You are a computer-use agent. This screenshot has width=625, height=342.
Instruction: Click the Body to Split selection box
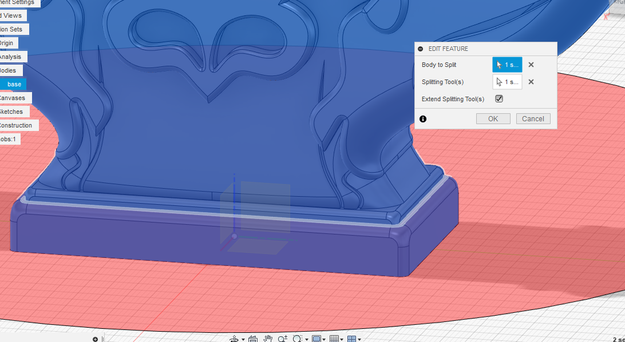pos(507,65)
